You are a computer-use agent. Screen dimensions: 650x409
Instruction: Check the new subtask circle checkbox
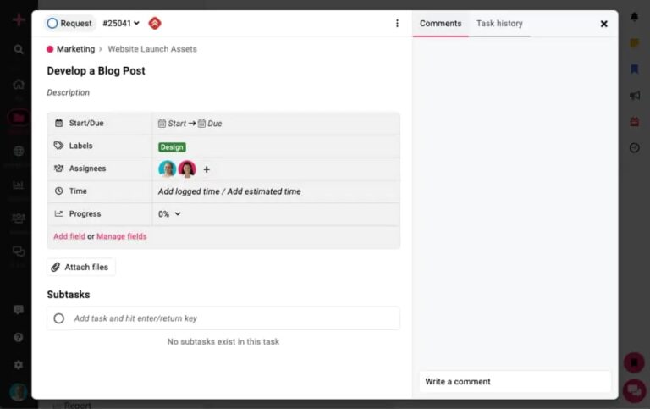tap(58, 318)
